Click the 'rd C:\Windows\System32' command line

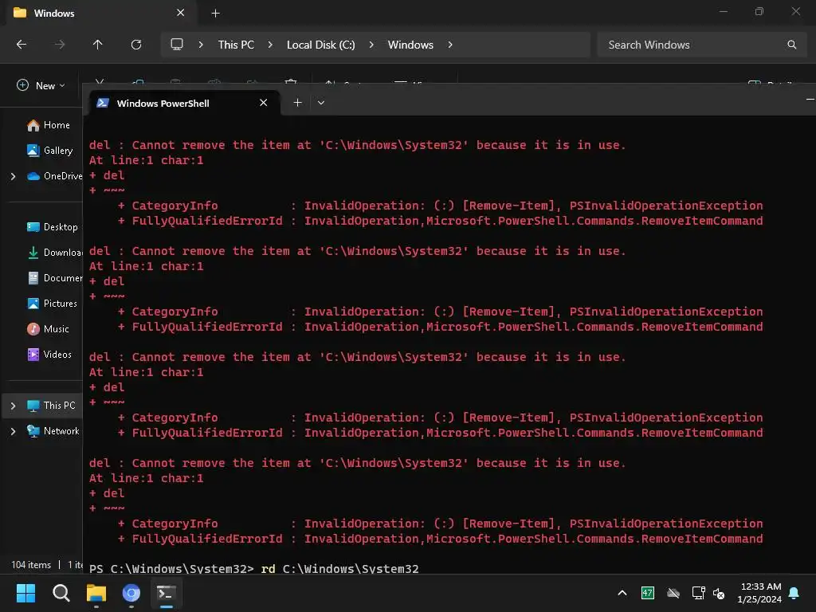339,568
